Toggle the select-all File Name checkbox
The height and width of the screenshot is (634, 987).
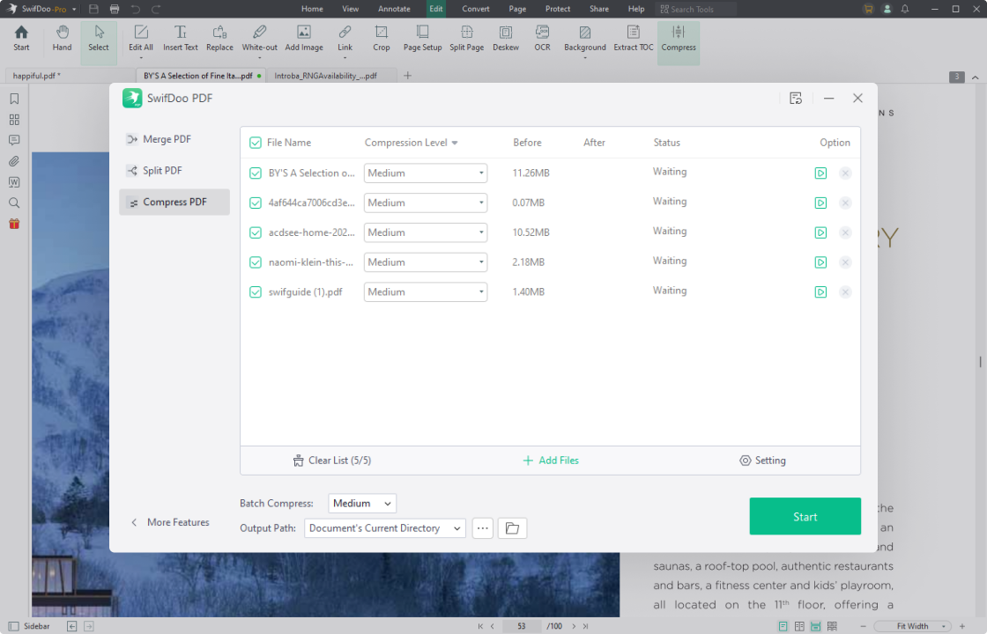[256, 143]
